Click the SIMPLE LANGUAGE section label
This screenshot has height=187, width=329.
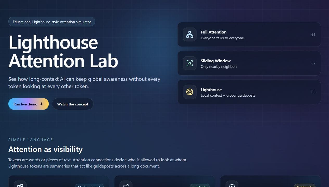30,140
